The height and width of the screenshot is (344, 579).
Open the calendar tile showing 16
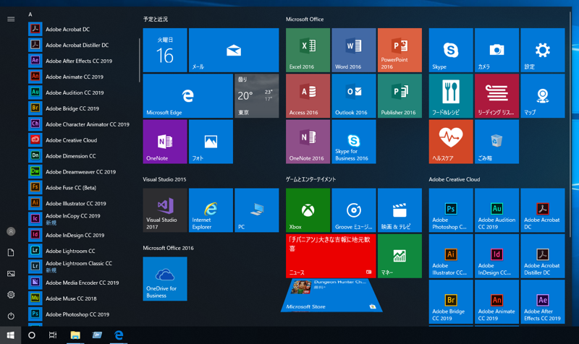[165, 50]
